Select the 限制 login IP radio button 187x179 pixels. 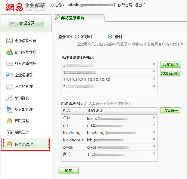pos(110,37)
